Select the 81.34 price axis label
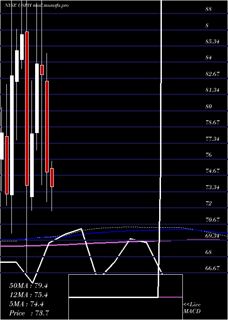Image resolution: width=228 pixels, height=320 pixels. click(x=212, y=90)
